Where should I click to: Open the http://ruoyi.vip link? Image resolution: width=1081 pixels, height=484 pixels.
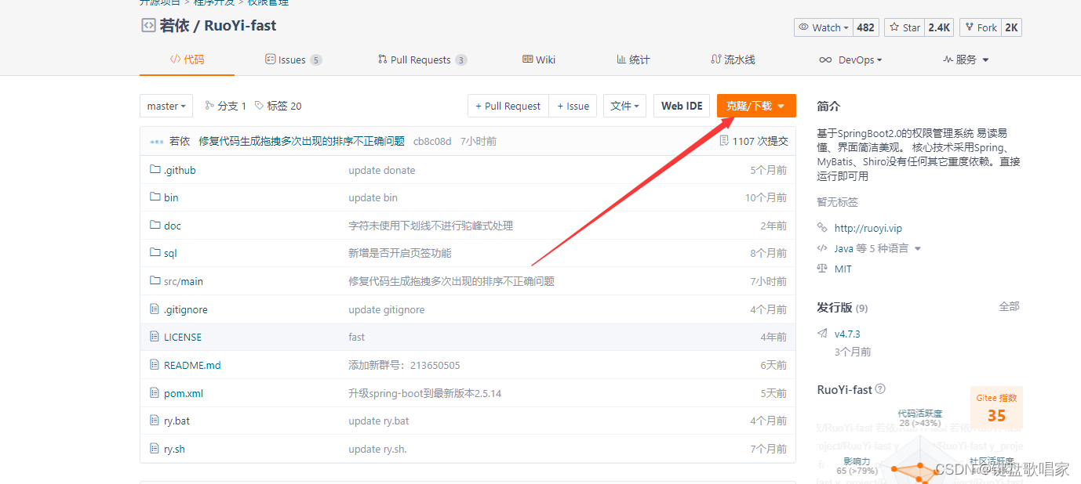coord(868,228)
